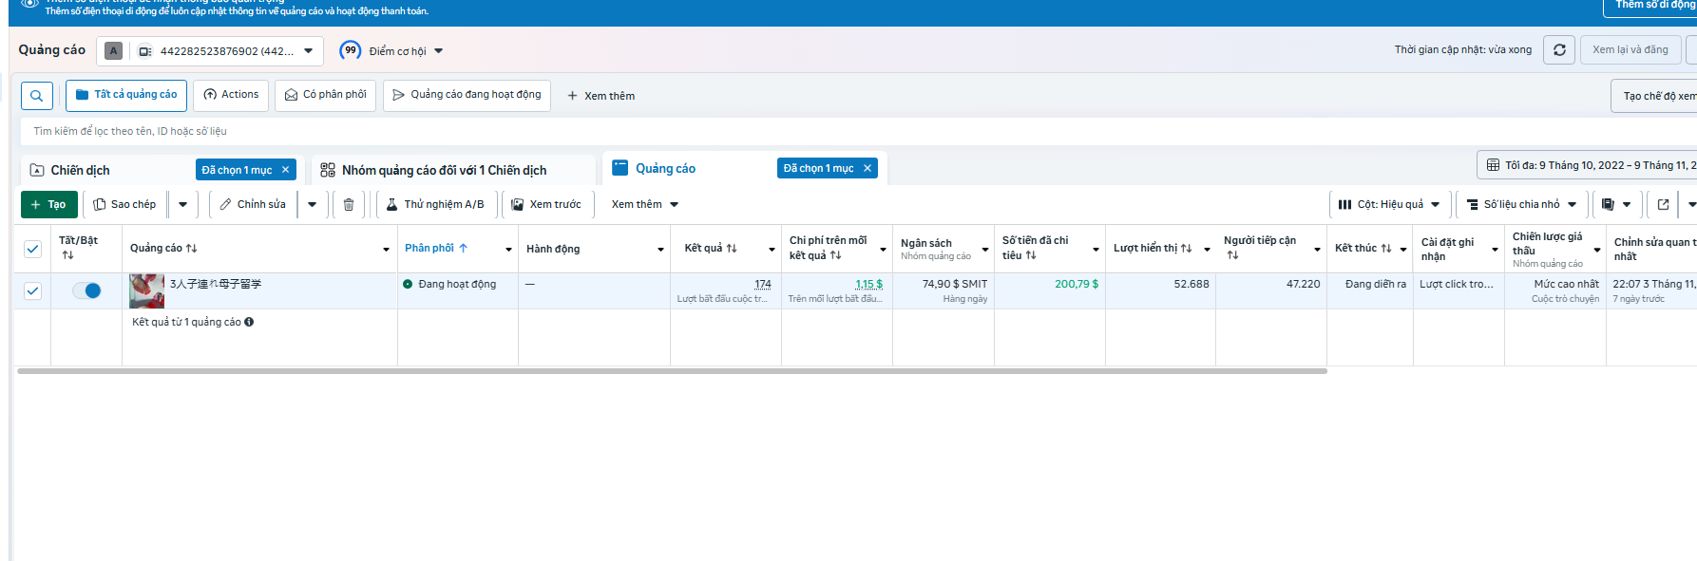
Task: Delete selected ad with trash icon
Action: (x=349, y=205)
